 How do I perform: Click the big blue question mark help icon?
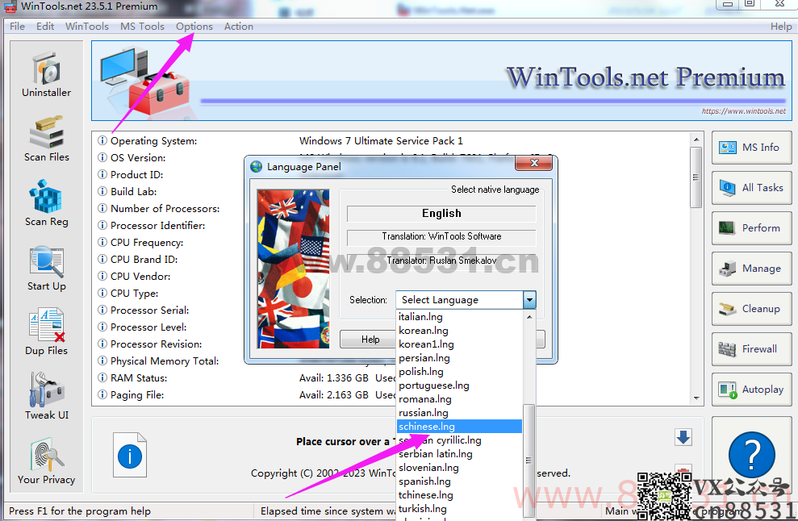point(752,455)
